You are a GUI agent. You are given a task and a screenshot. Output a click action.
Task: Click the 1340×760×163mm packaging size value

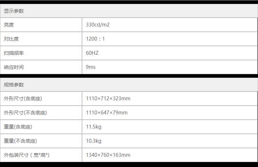point(108,155)
